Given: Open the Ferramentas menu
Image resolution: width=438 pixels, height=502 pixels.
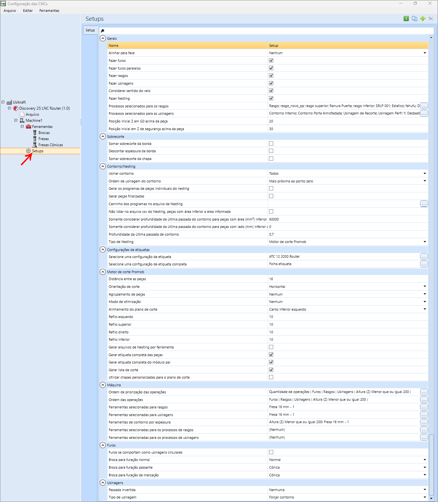Looking at the screenshot, I should 49,11.
